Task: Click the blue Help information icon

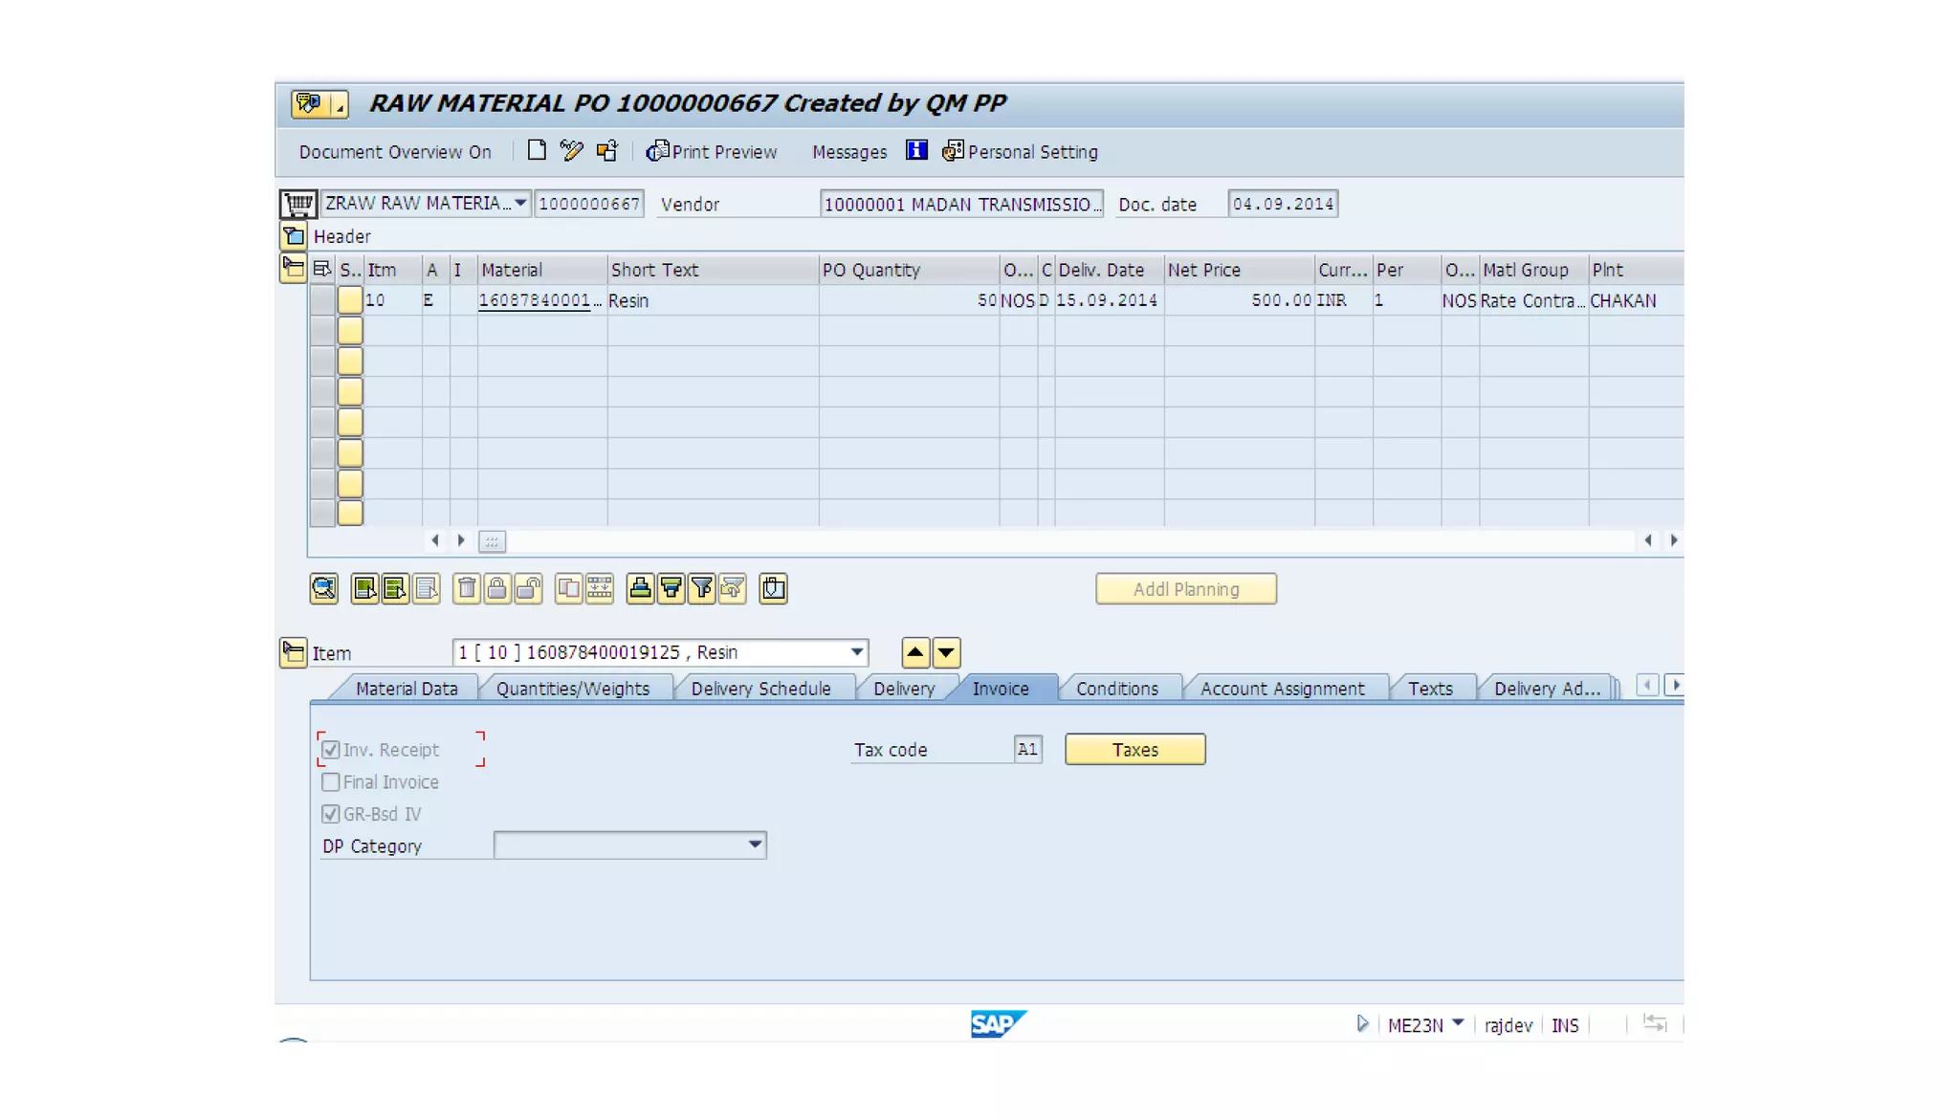Action: [916, 150]
